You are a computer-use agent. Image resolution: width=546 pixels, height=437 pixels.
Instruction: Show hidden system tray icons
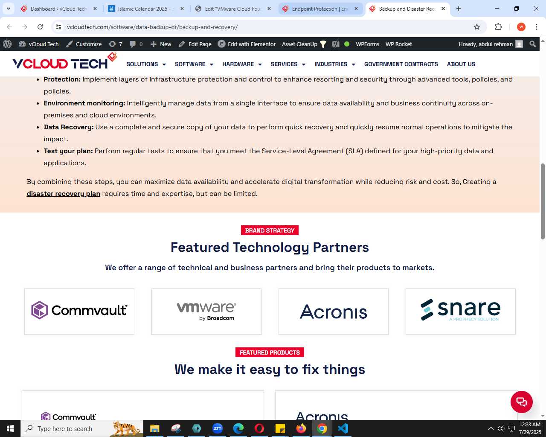click(491, 428)
